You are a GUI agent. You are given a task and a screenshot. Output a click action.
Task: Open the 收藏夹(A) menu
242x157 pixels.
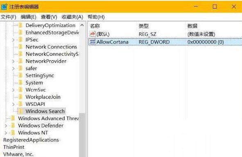click(x=72, y=17)
